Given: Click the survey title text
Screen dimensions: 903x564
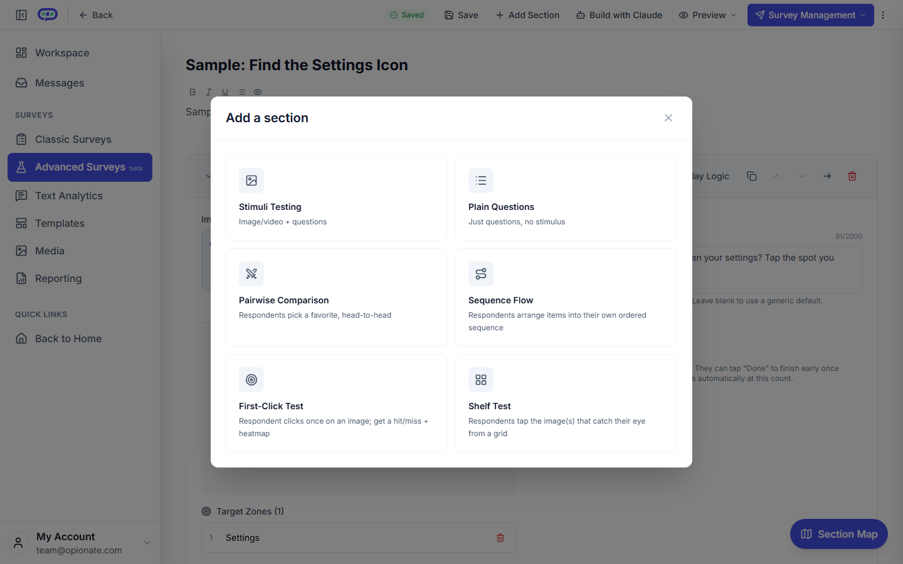Looking at the screenshot, I should [x=297, y=65].
